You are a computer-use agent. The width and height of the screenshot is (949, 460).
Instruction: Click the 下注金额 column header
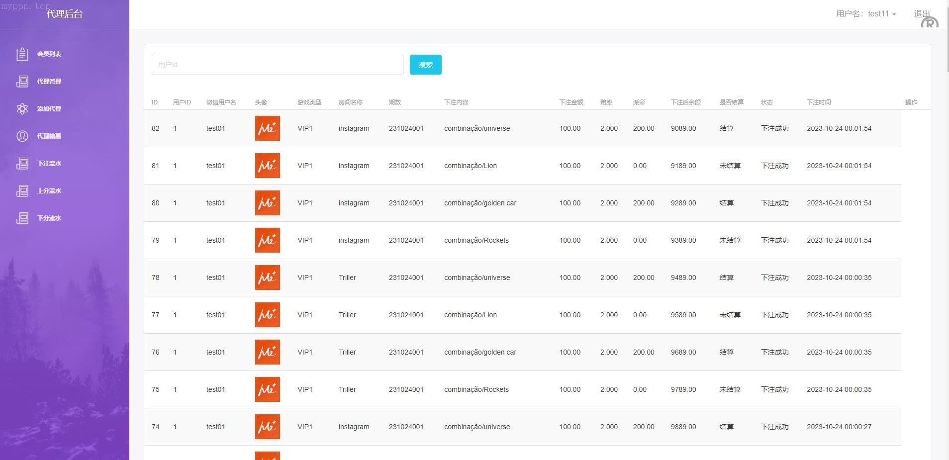coord(571,102)
